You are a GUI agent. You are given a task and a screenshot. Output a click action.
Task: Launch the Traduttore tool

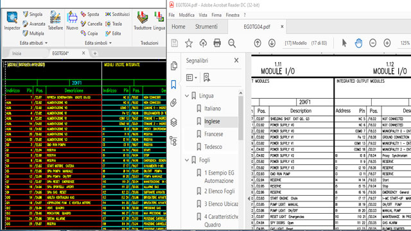[143, 21]
